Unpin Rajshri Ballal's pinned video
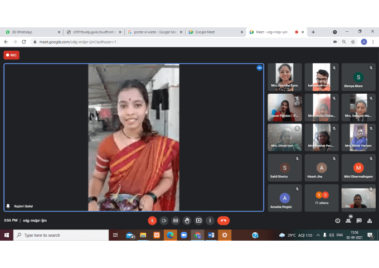 [x=8, y=206]
